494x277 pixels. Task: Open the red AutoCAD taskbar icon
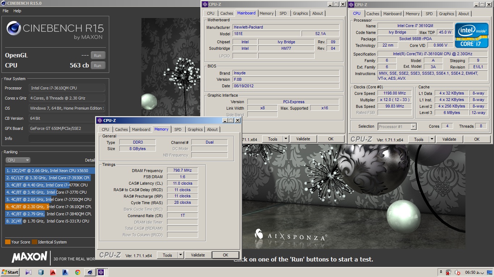[x=53, y=272]
